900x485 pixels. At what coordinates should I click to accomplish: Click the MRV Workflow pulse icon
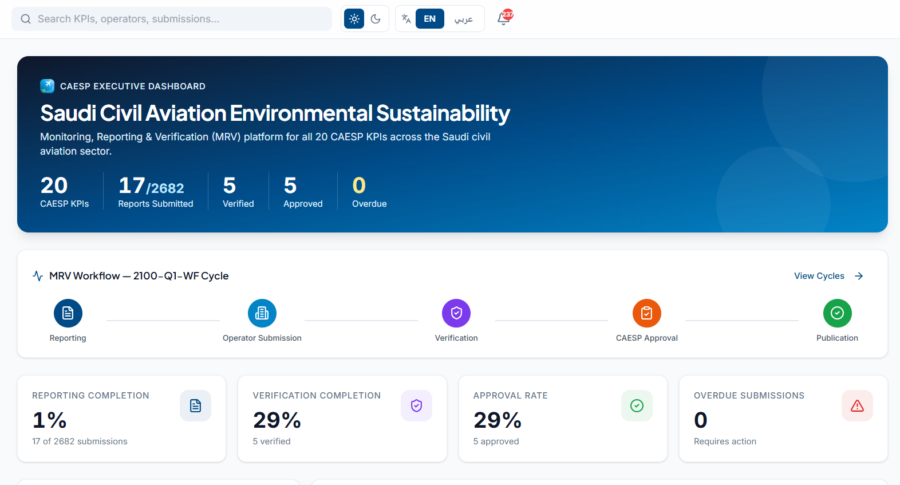38,276
